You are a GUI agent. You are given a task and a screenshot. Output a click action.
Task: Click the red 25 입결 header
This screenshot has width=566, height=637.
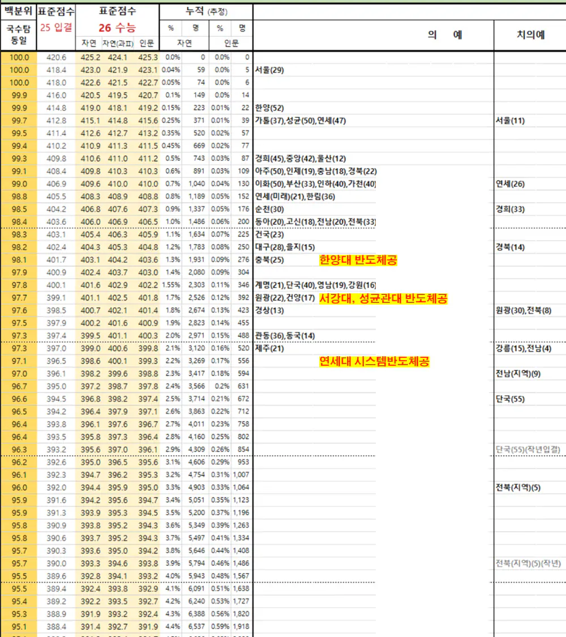[56, 28]
